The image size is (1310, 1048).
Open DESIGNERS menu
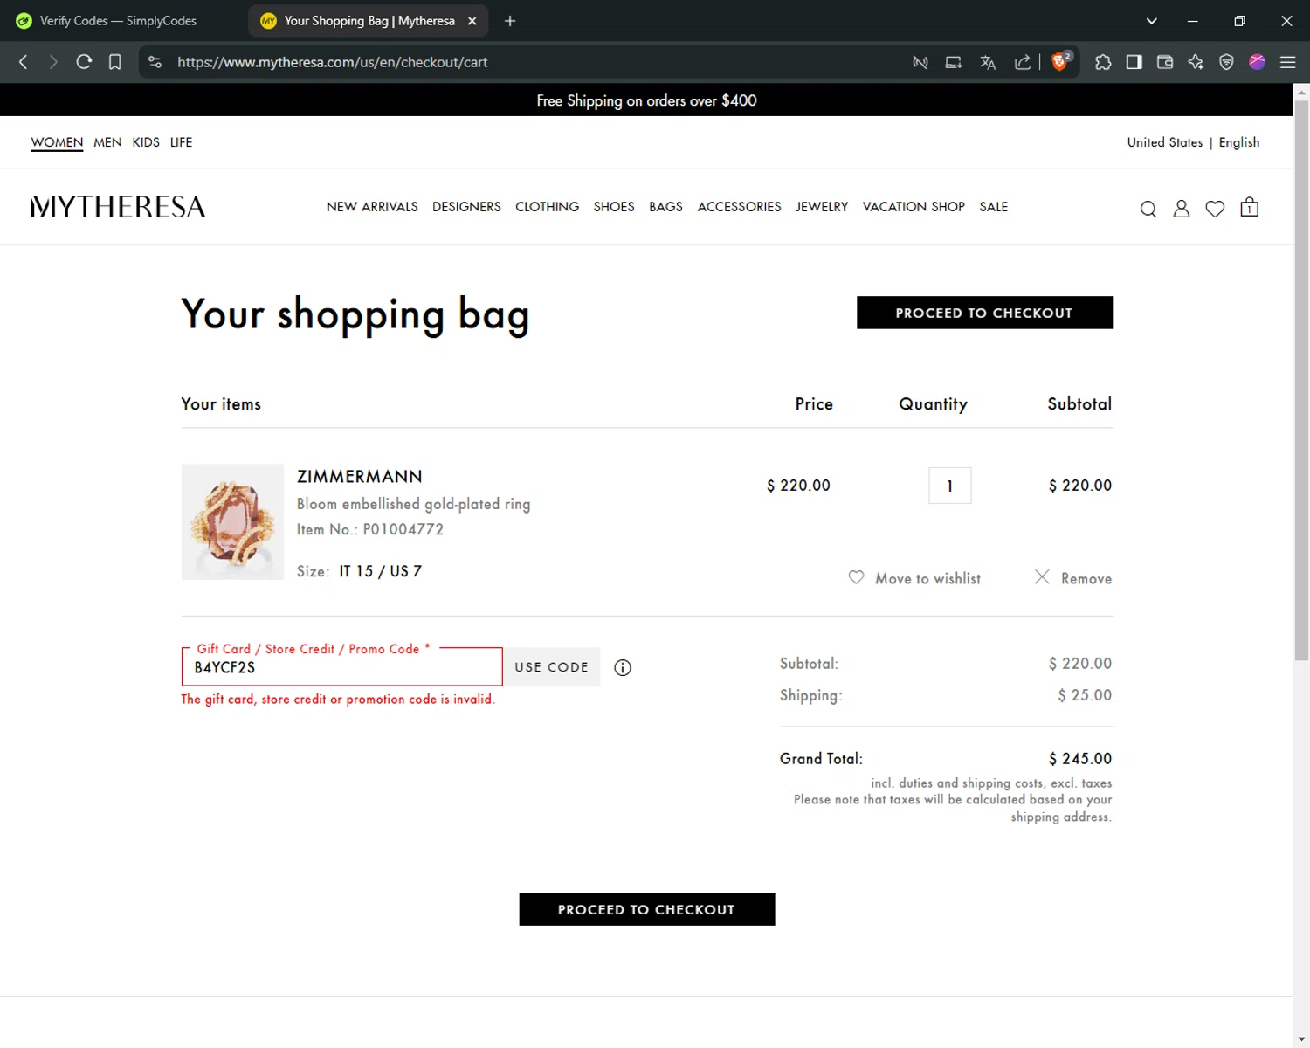[x=466, y=207]
